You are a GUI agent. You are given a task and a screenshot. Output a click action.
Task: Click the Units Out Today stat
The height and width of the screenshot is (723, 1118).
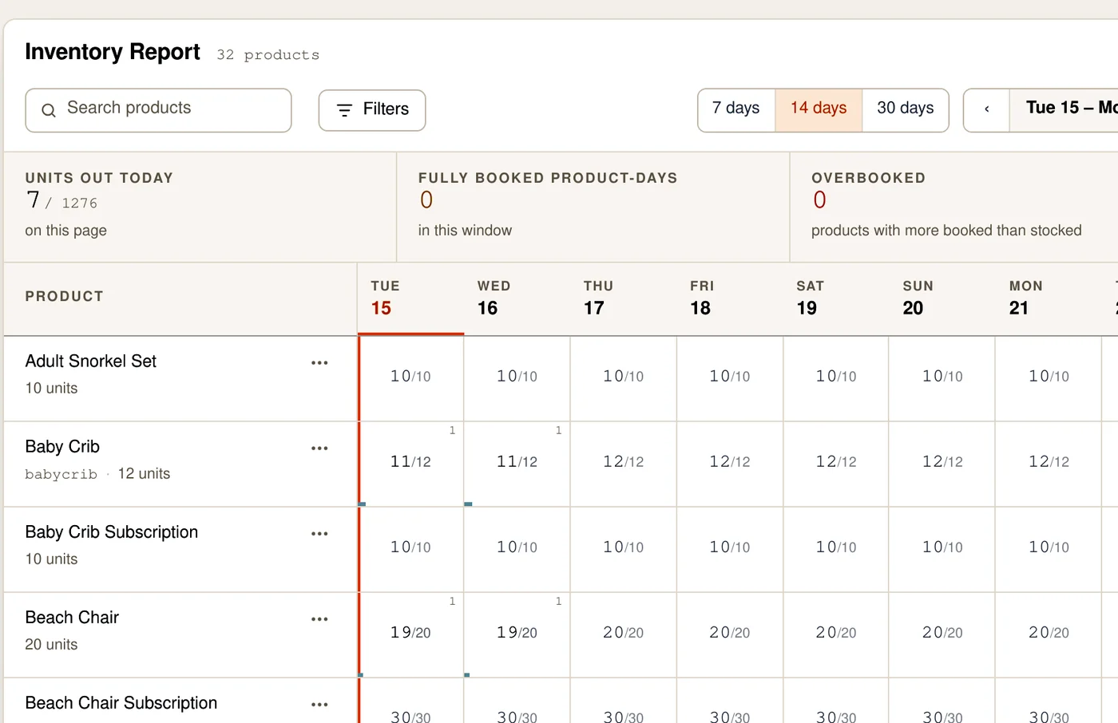tap(200, 207)
